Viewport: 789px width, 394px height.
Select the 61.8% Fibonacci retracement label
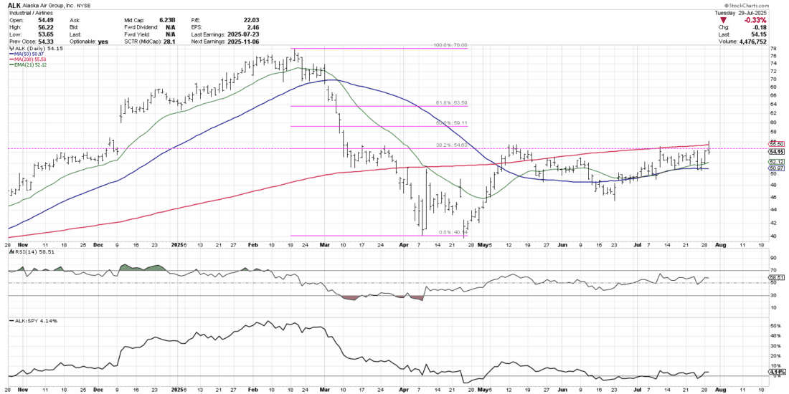[448, 103]
